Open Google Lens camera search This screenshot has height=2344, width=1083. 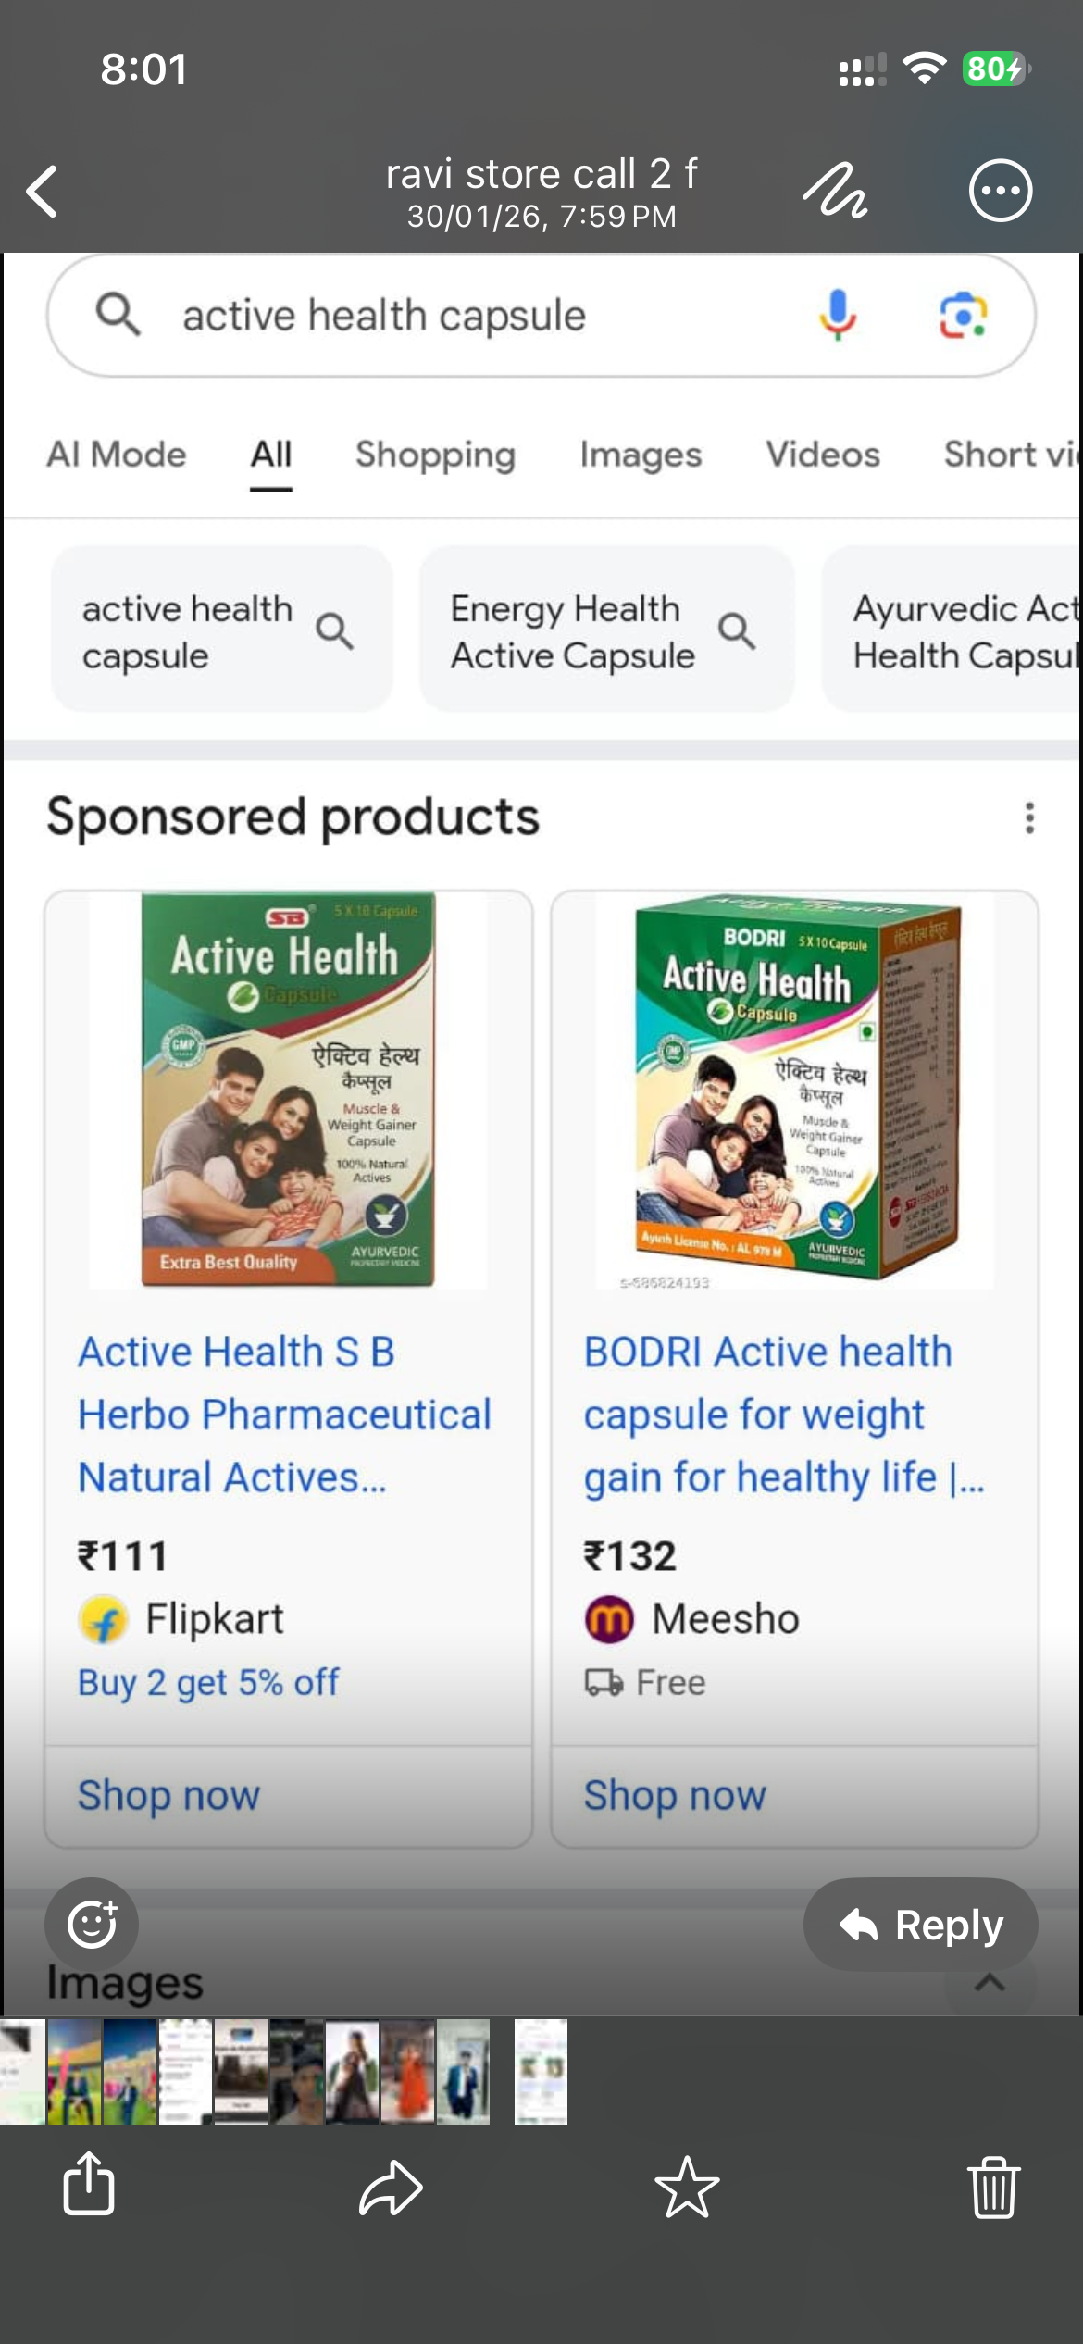tap(963, 316)
